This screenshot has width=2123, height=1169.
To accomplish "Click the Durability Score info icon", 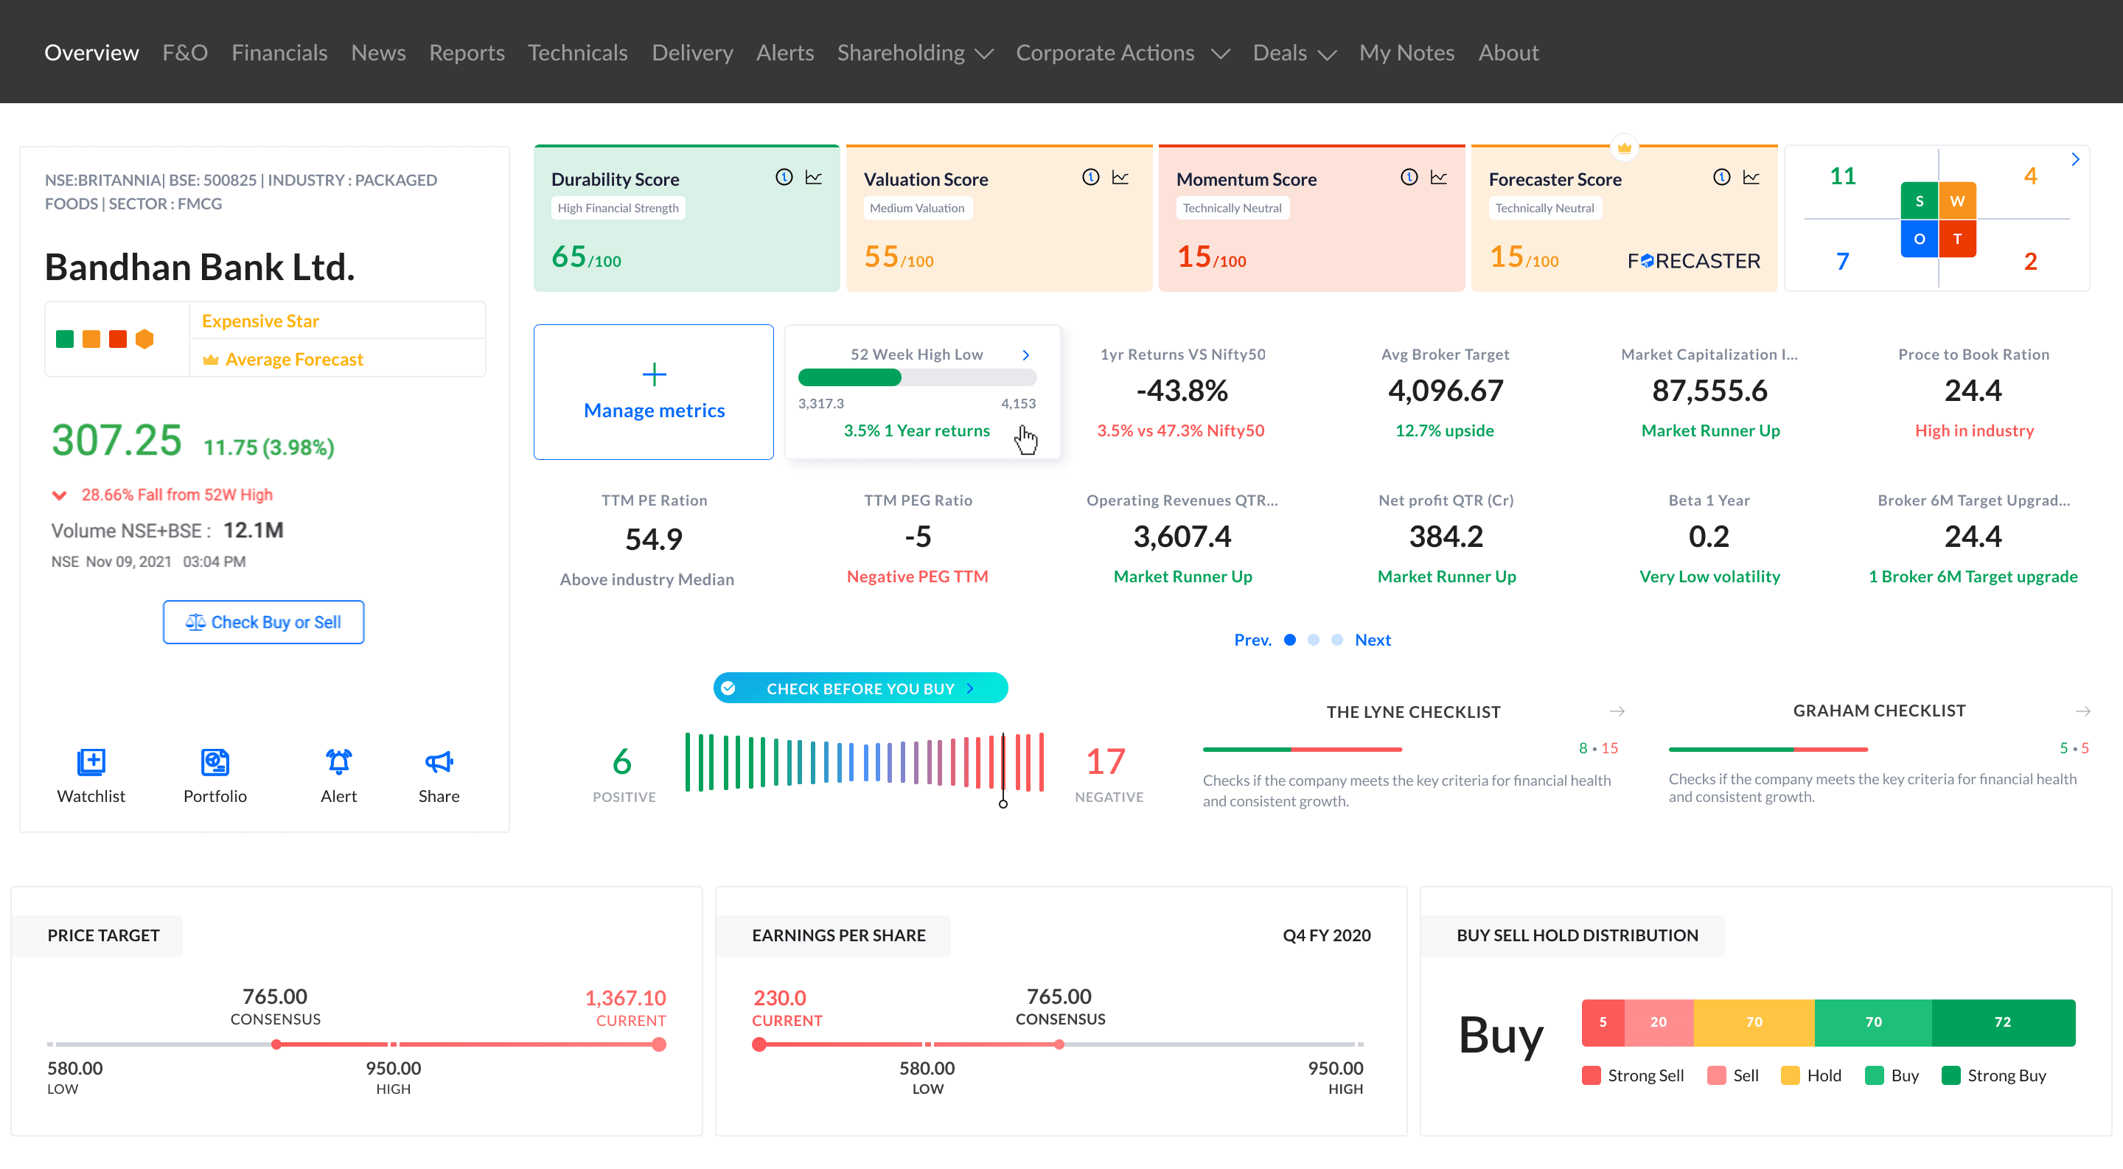I will pos(784,177).
